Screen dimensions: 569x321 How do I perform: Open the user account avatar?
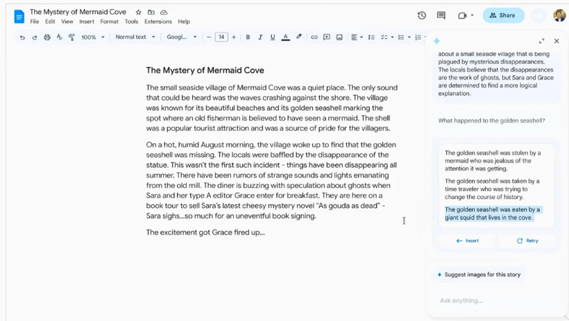[559, 15]
